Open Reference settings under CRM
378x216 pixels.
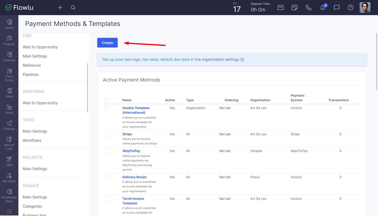tap(32, 65)
